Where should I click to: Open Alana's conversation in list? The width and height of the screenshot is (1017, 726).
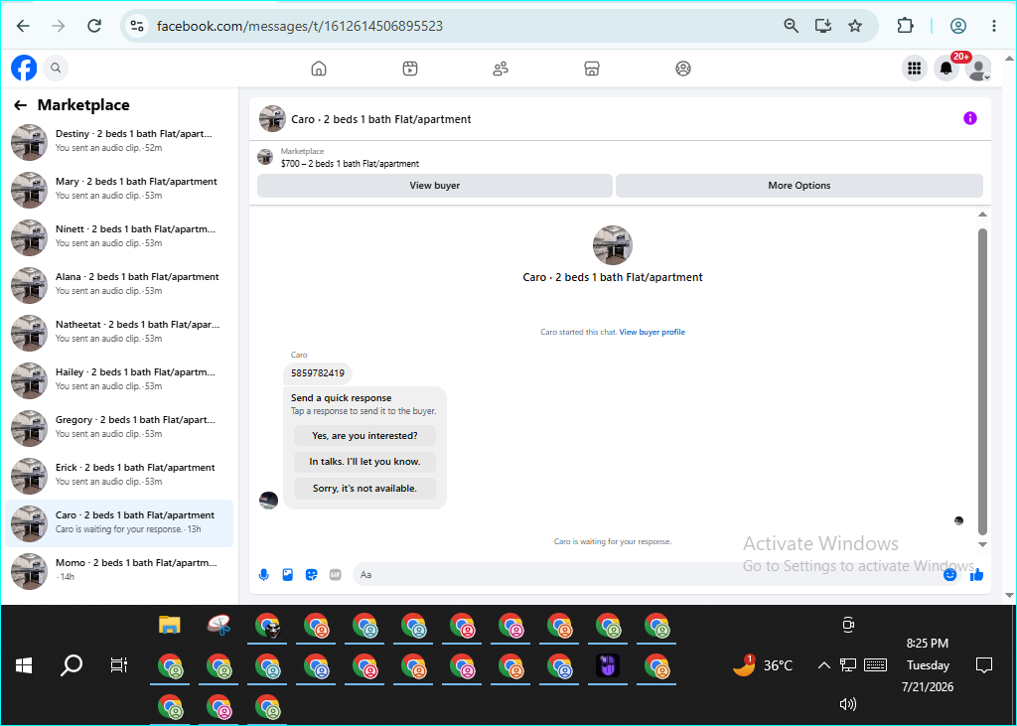[119, 283]
